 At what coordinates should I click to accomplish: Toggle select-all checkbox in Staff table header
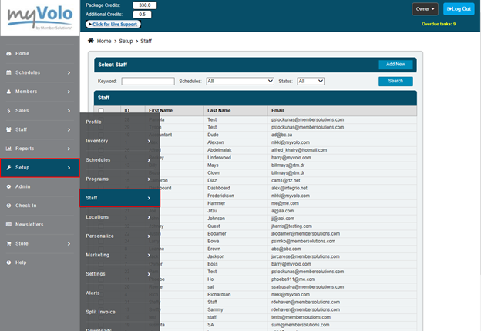101,111
